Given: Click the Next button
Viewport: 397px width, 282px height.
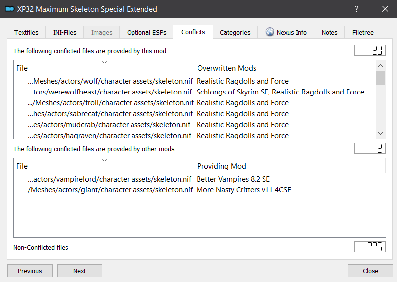Looking at the screenshot, I should coord(79,271).
